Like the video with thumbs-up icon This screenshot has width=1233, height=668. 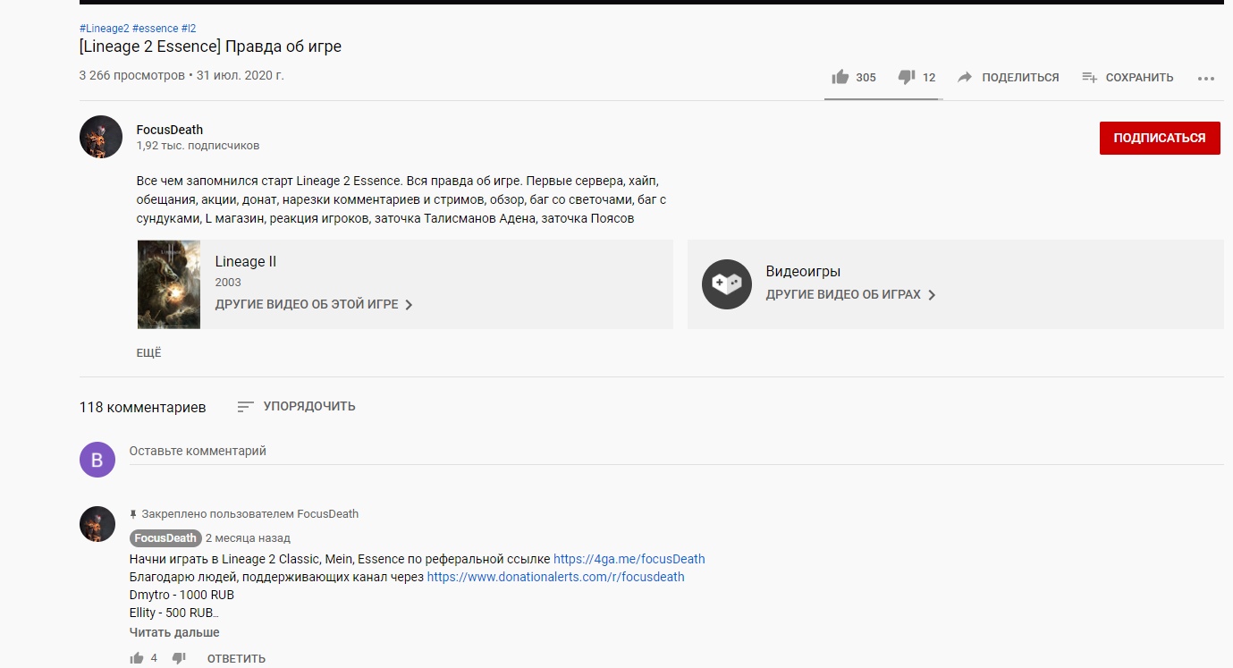(840, 77)
